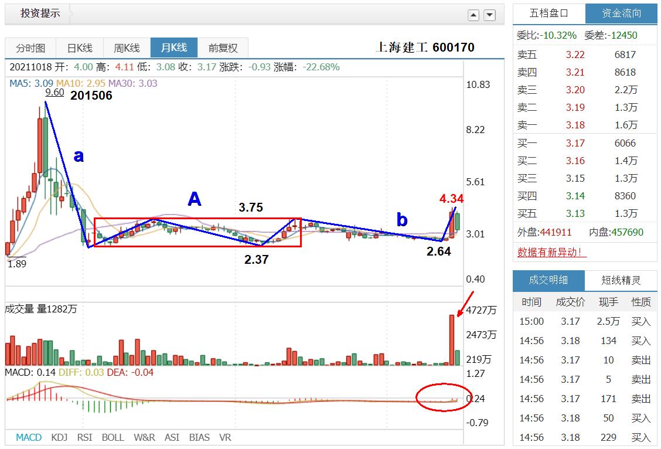This screenshot has height=449, width=661.
Task: Click the 现手 column header
Action: tap(608, 302)
